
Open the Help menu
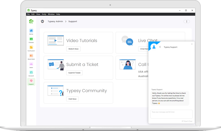coord(58,14)
